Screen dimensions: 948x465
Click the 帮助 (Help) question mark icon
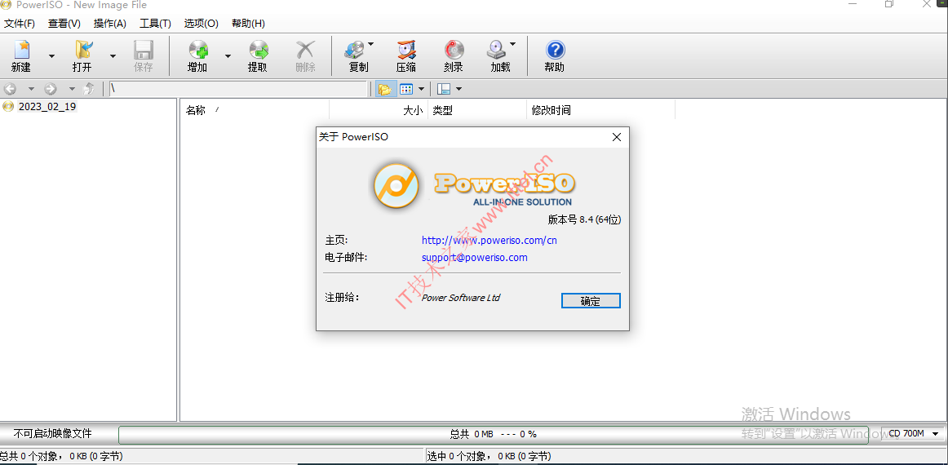555,50
